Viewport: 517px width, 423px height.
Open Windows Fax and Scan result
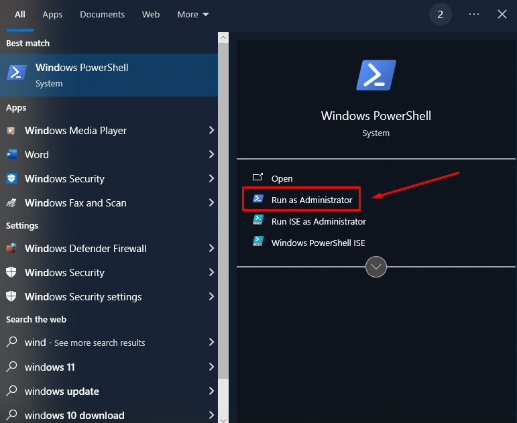[x=109, y=202]
